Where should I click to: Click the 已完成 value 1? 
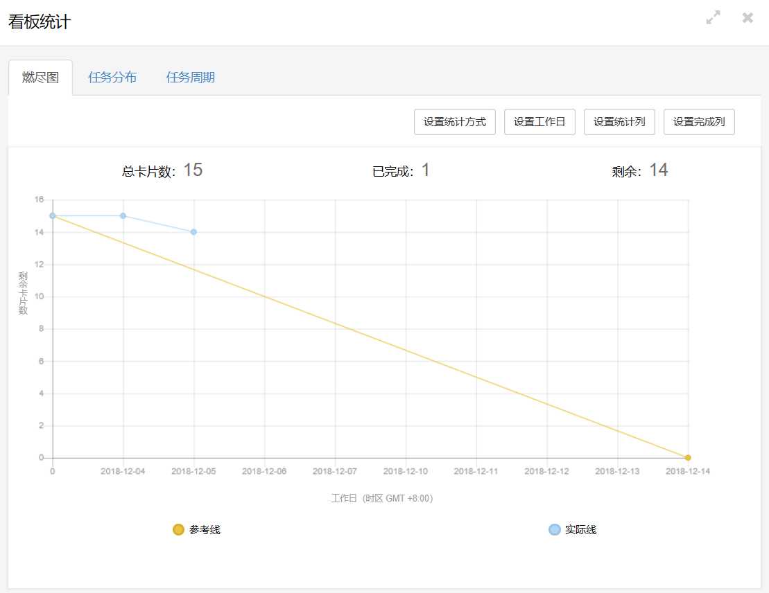pyautogui.click(x=425, y=170)
